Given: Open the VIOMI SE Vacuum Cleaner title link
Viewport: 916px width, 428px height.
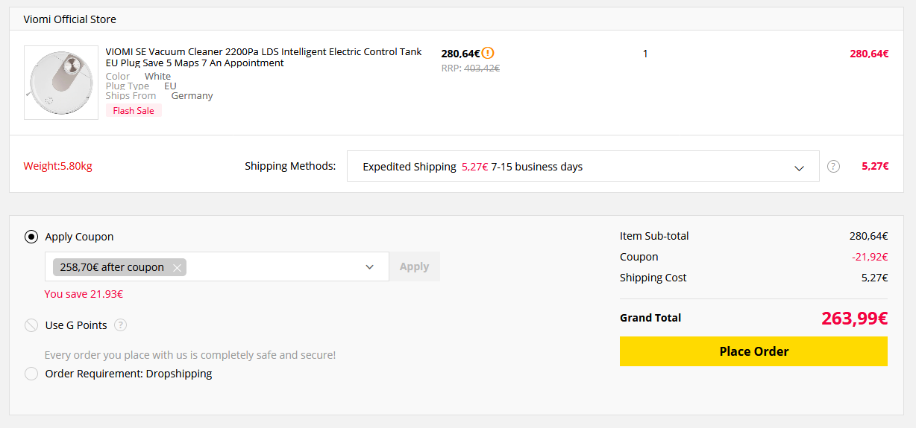Looking at the screenshot, I should tap(263, 57).
